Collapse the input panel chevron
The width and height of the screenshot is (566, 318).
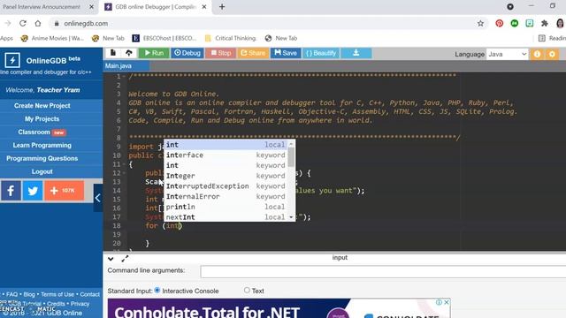coord(111,259)
